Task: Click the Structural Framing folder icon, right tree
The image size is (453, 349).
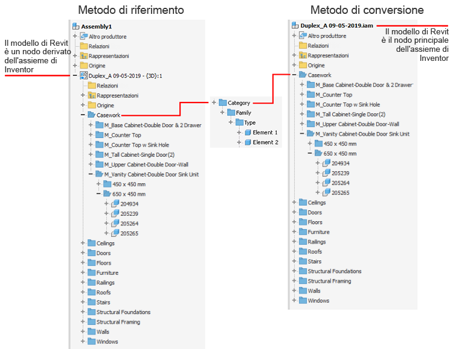Action: point(303,281)
